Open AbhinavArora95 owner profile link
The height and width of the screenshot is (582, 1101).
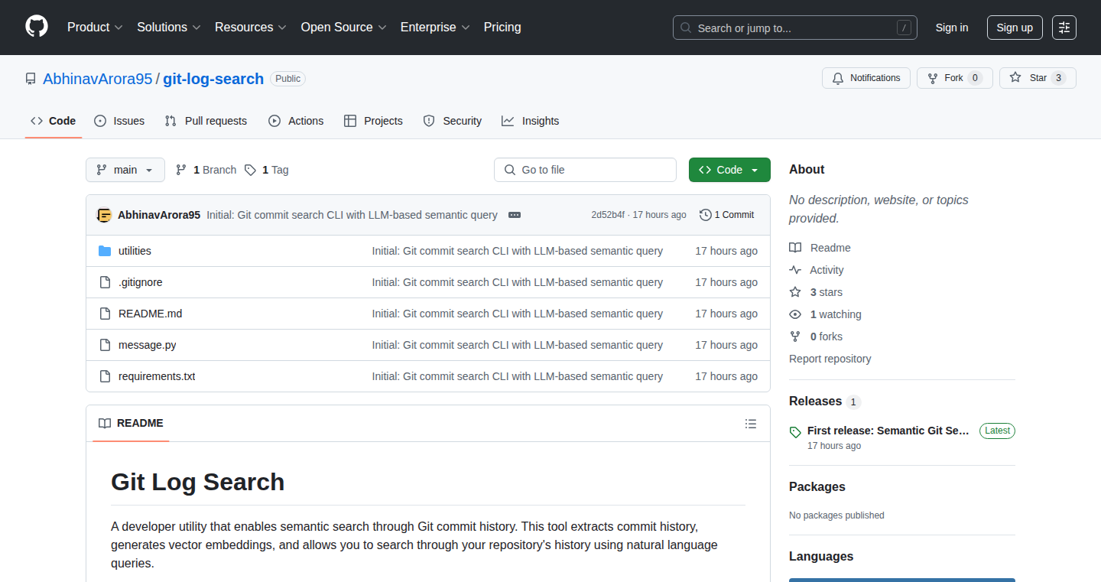(x=98, y=79)
